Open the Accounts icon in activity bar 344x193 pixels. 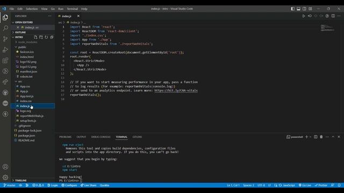click(x=5, y=167)
